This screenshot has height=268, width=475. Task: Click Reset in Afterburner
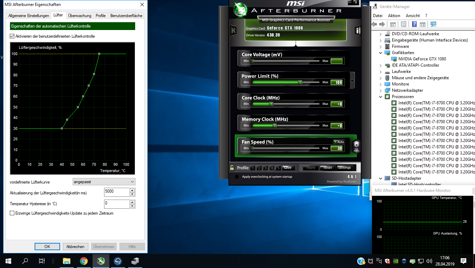[328, 167]
